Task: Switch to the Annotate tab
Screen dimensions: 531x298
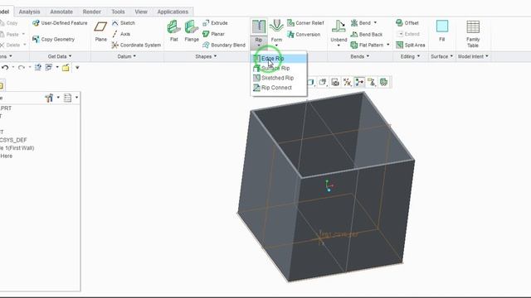Action: [61, 12]
